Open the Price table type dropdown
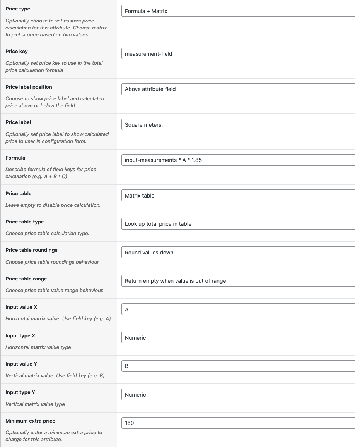Screen dimensions: 355x447 (x=238, y=224)
